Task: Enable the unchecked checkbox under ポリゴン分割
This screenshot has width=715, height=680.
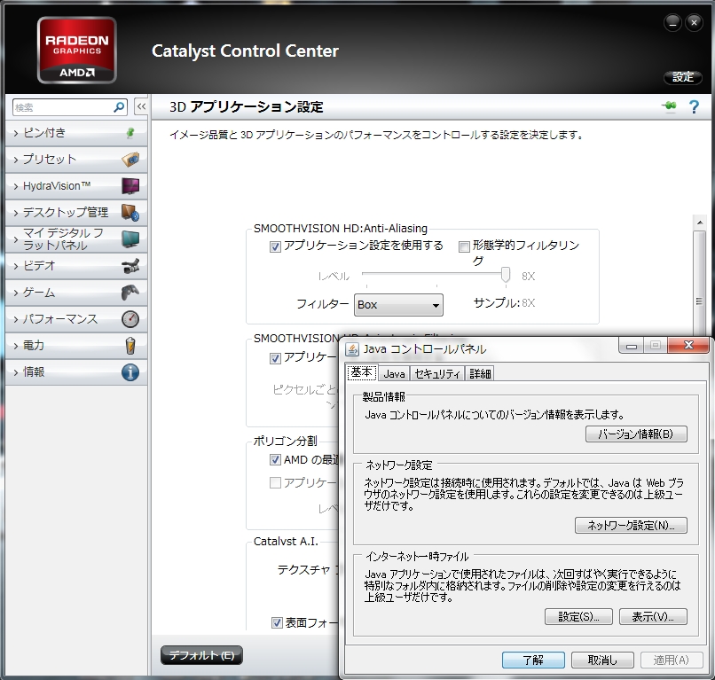Action: pyautogui.click(x=275, y=482)
